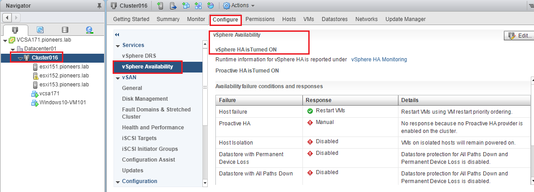Switch to the Summary tab
Image resolution: width=534 pixels, height=192 pixels.
click(168, 19)
